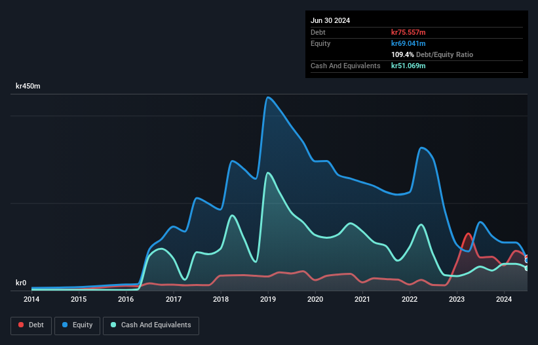Click the Equity label in tooltip
The height and width of the screenshot is (345, 538).
[320, 43]
